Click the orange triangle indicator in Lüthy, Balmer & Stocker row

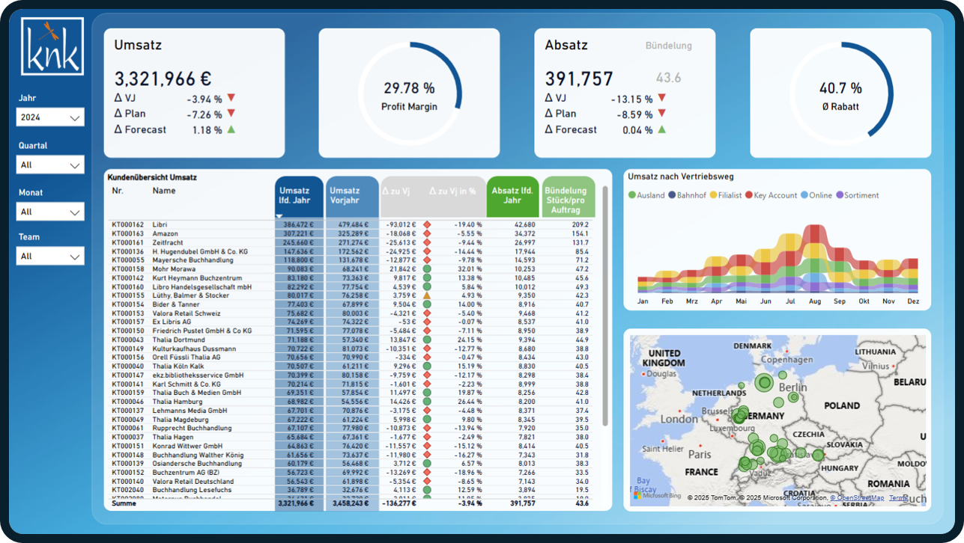click(427, 295)
